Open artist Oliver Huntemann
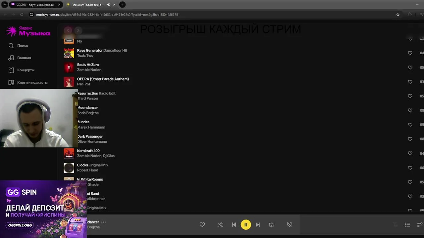The image size is (424, 238). pyautogui.click(x=92, y=141)
